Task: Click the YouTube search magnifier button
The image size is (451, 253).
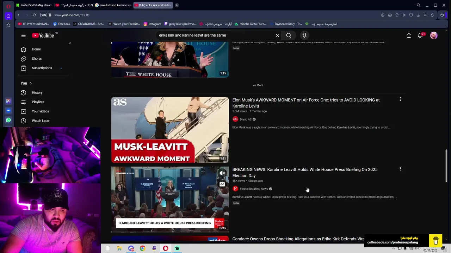Action: (x=289, y=35)
